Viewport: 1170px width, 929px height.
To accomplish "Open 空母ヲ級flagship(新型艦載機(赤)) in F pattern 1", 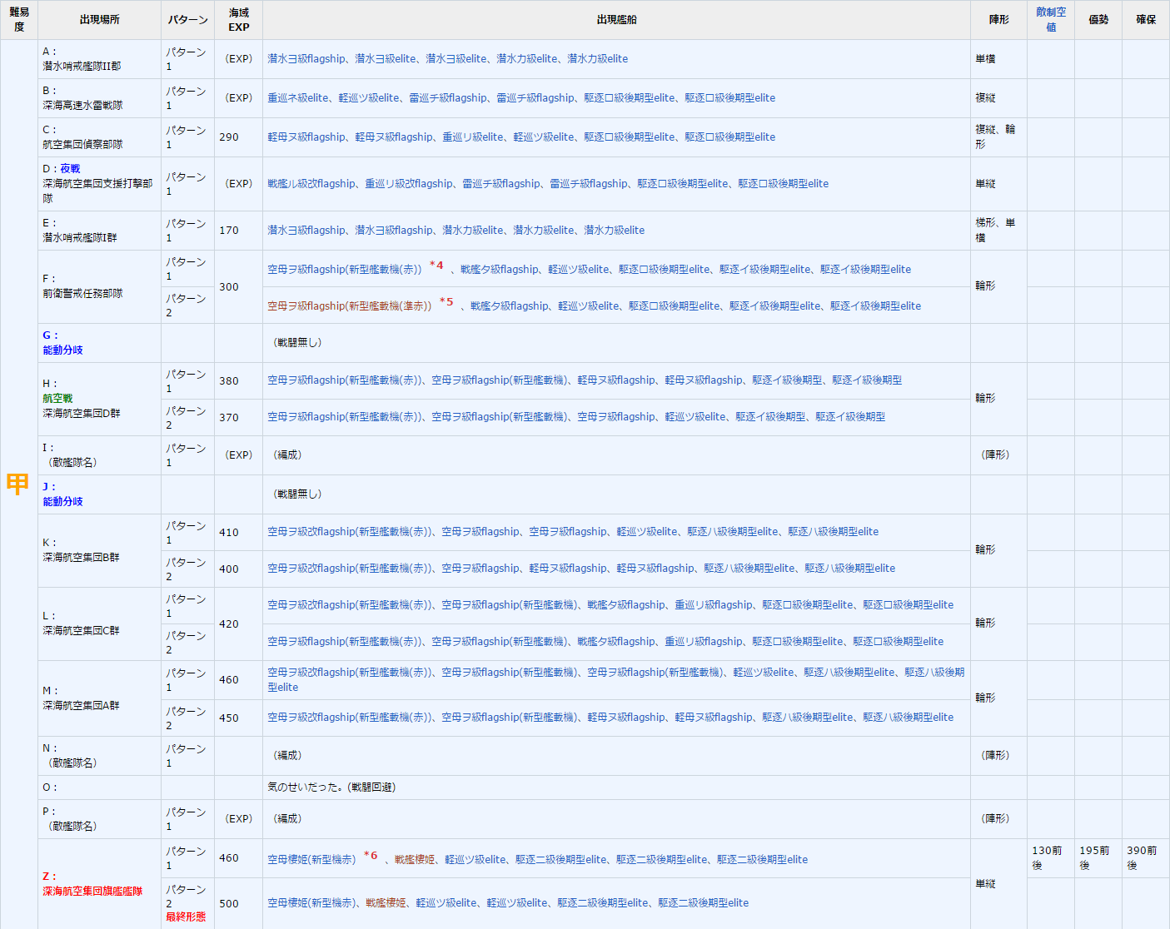I will point(345,270).
